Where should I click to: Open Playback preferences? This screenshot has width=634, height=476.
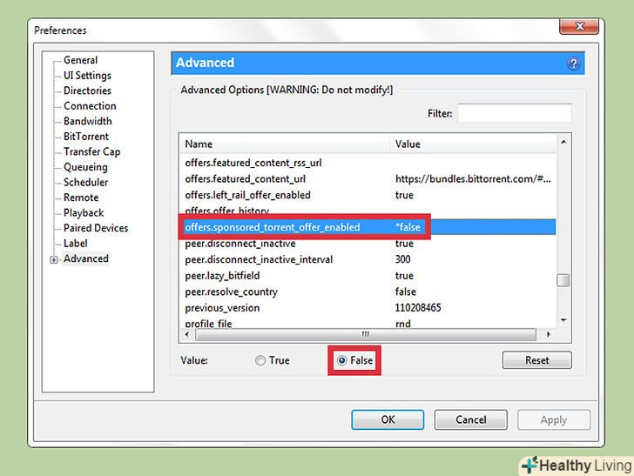[84, 213]
